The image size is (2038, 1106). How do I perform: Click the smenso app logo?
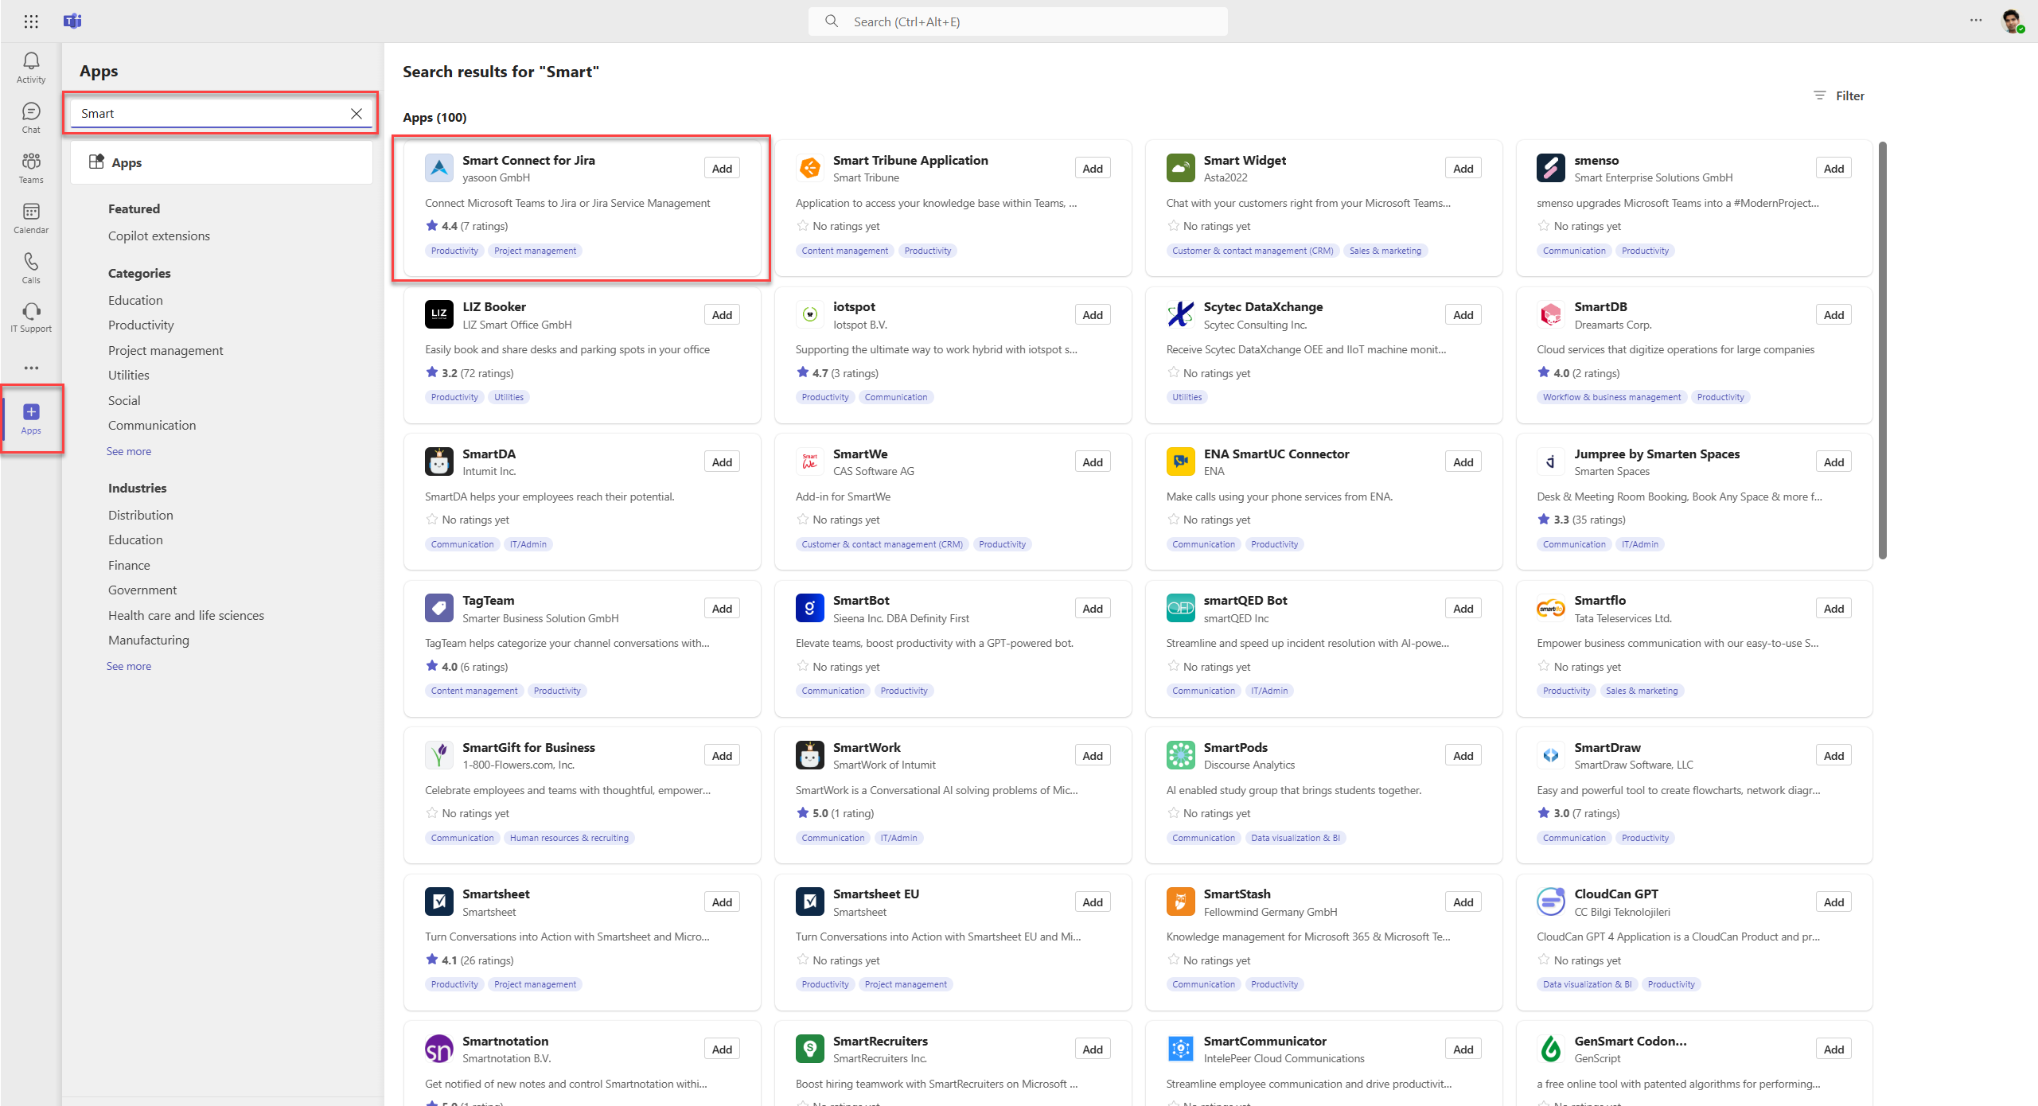coord(1551,168)
